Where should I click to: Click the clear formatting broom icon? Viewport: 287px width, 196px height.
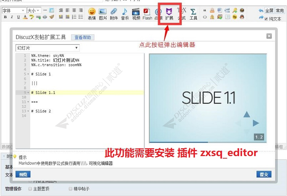(52, 17)
